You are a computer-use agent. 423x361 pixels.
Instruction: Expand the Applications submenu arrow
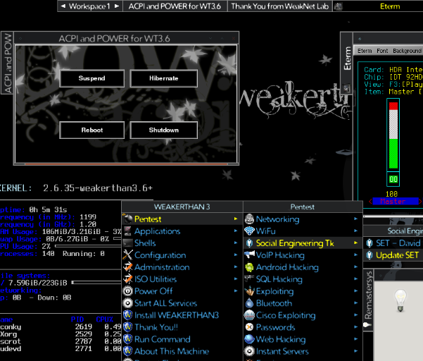point(236,231)
